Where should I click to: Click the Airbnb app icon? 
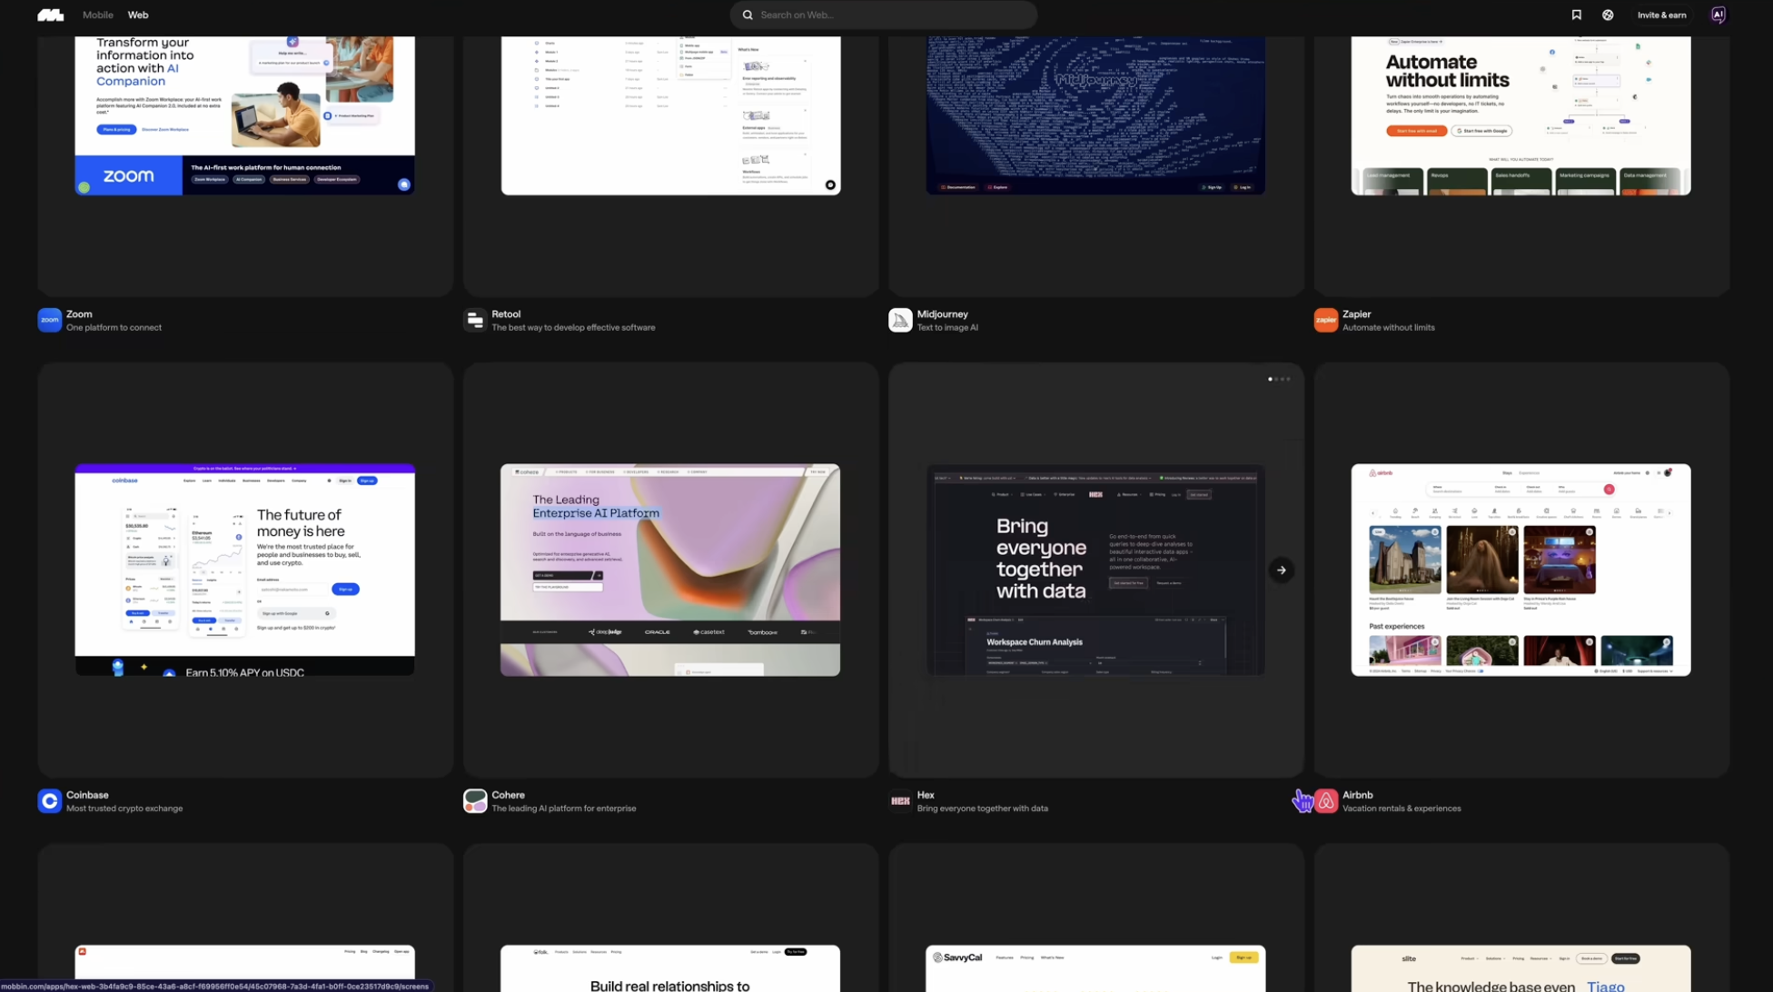[1326, 800]
